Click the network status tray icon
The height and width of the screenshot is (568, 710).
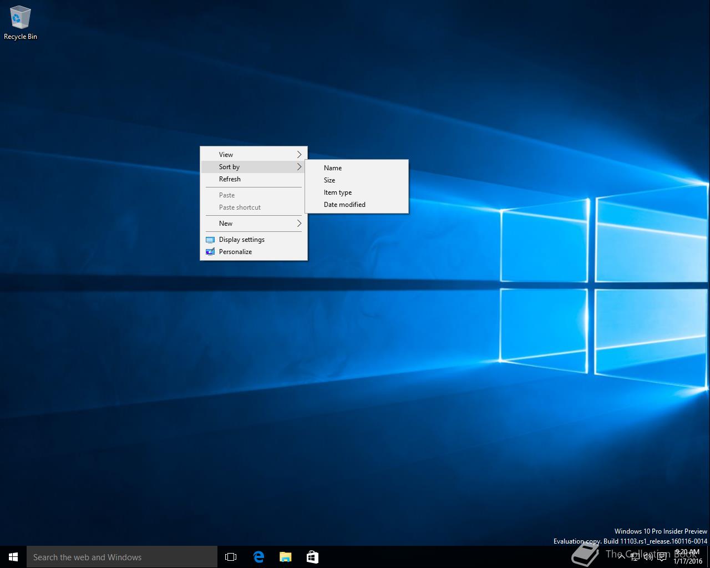point(635,557)
